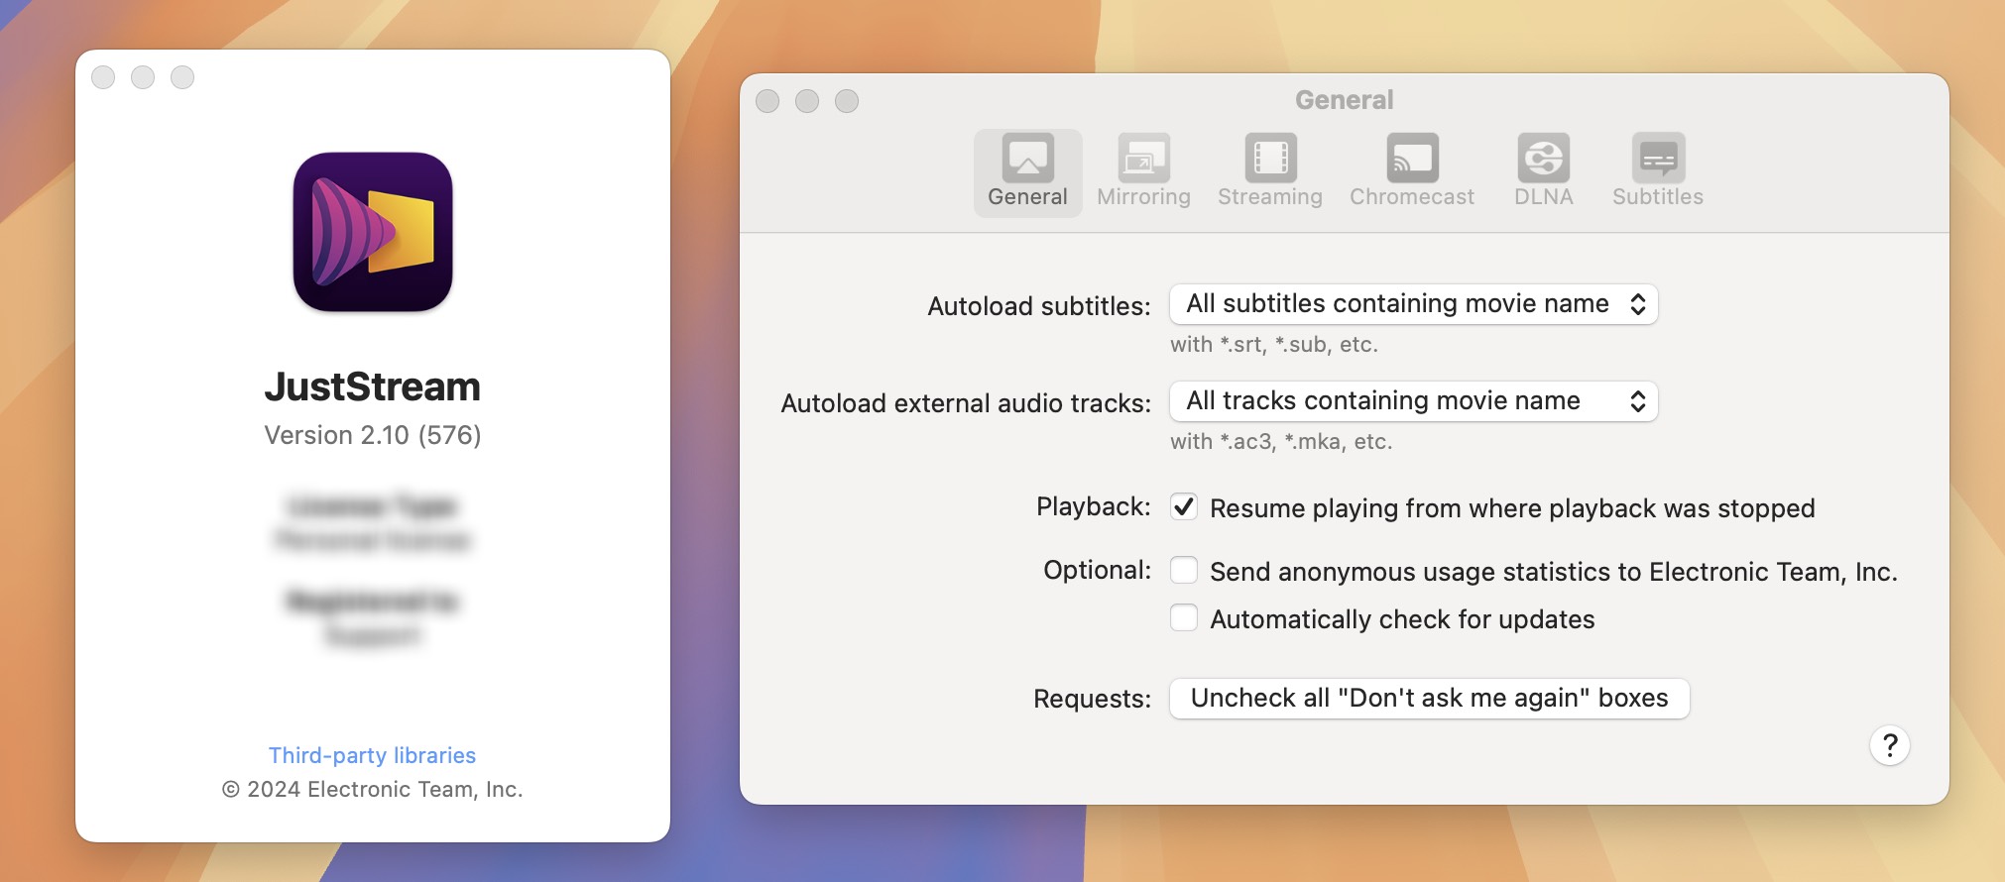The image size is (2005, 882).
Task: Open the Autoload subtitles dropdown
Action: [1414, 304]
